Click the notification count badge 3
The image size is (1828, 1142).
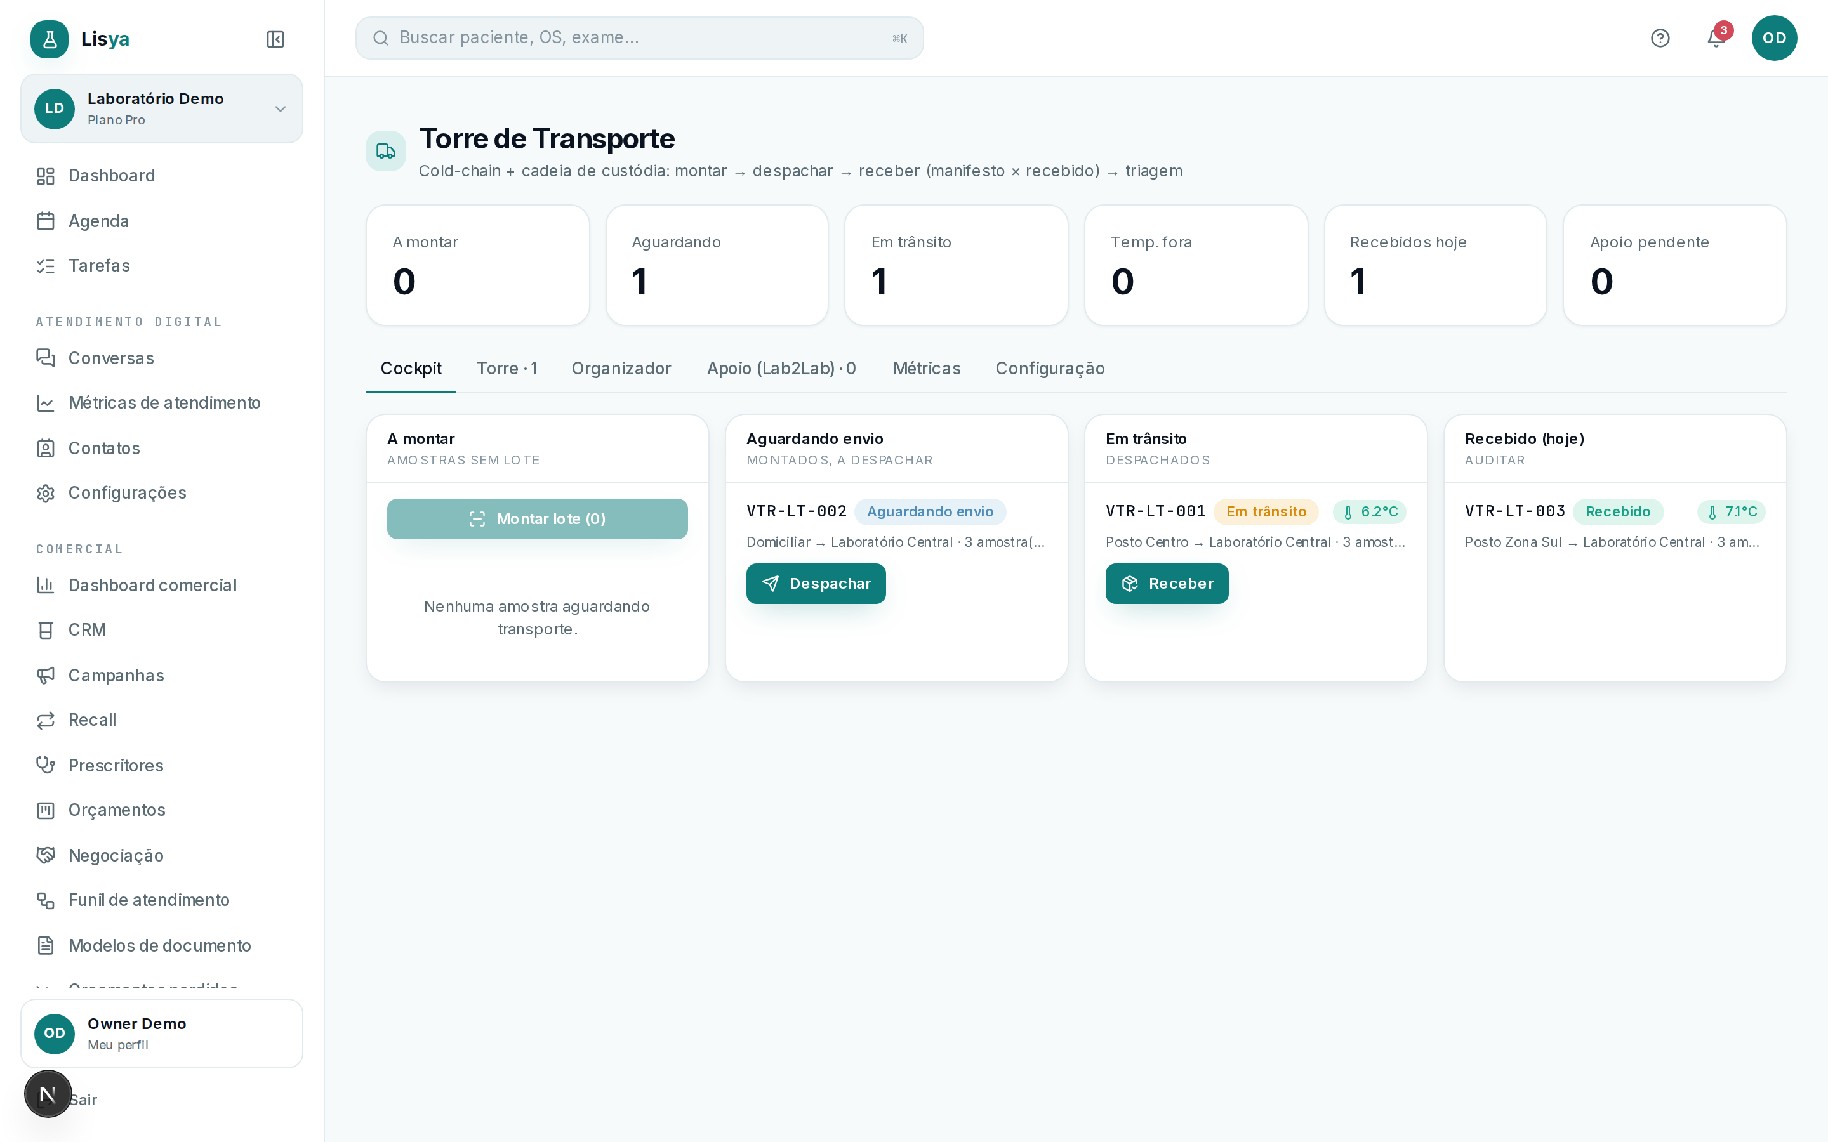pyautogui.click(x=1723, y=30)
